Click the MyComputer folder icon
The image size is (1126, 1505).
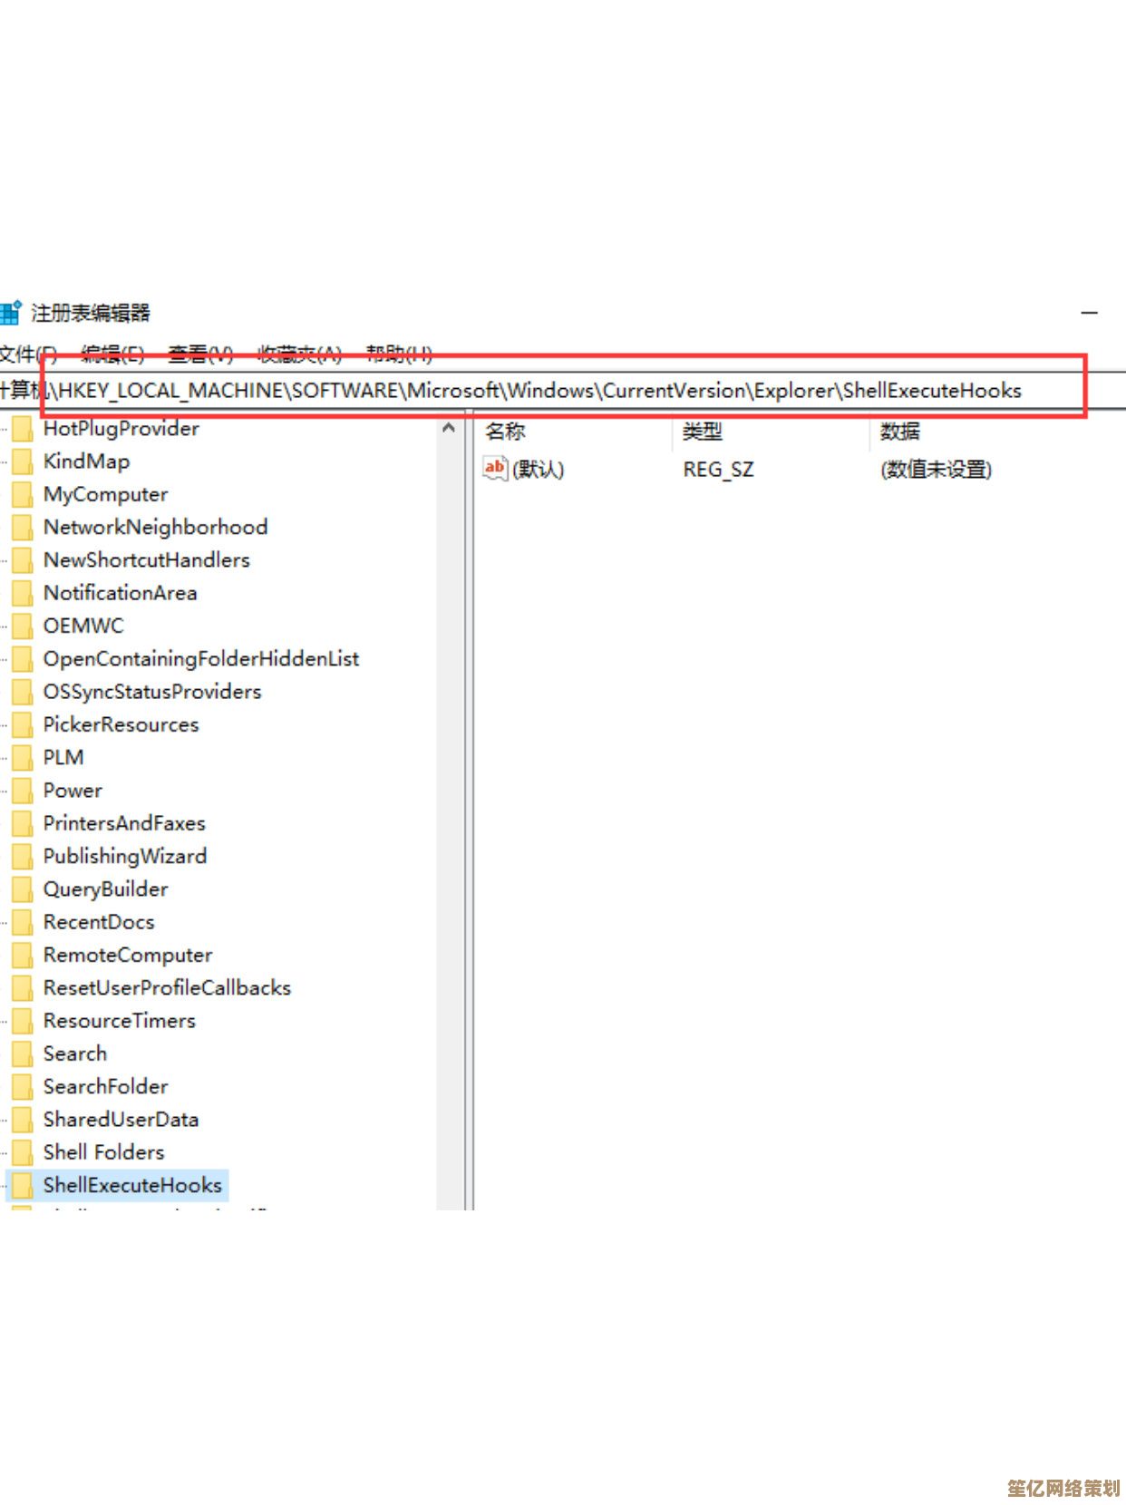pyautogui.click(x=23, y=494)
